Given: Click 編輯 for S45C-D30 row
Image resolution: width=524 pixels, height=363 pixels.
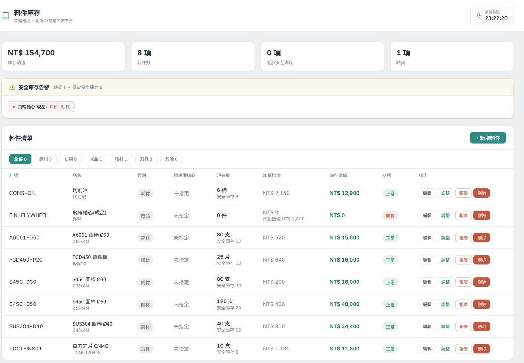Looking at the screenshot, I should 427,282.
